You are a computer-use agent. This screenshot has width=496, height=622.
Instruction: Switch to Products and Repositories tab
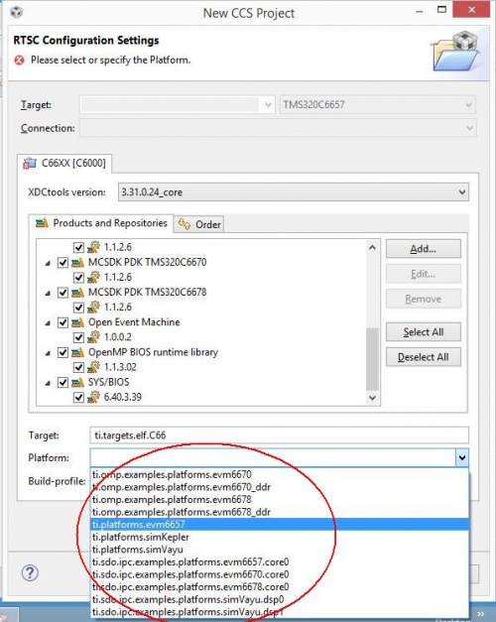pos(101,223)
